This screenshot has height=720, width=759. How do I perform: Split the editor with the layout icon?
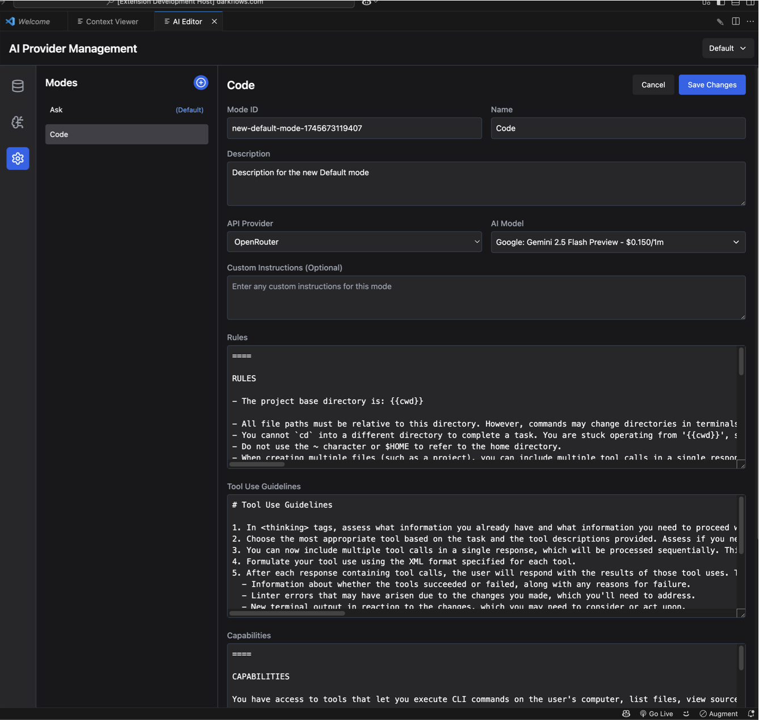click(736, 21)
